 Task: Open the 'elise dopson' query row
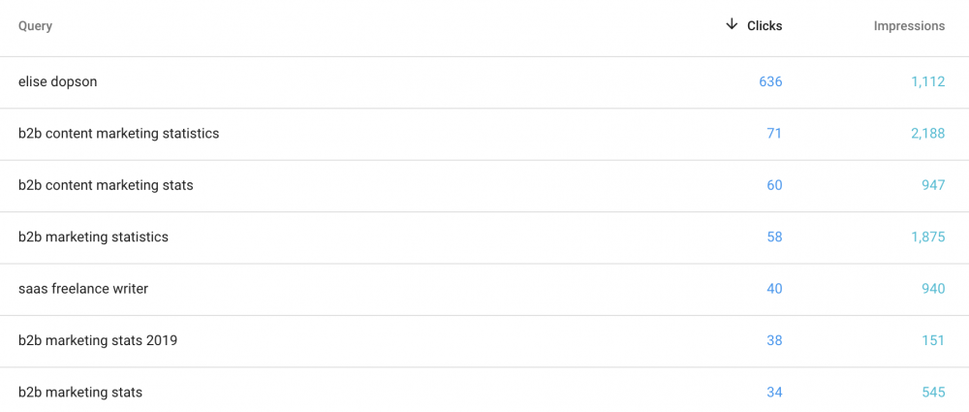(x=57, y=82)
